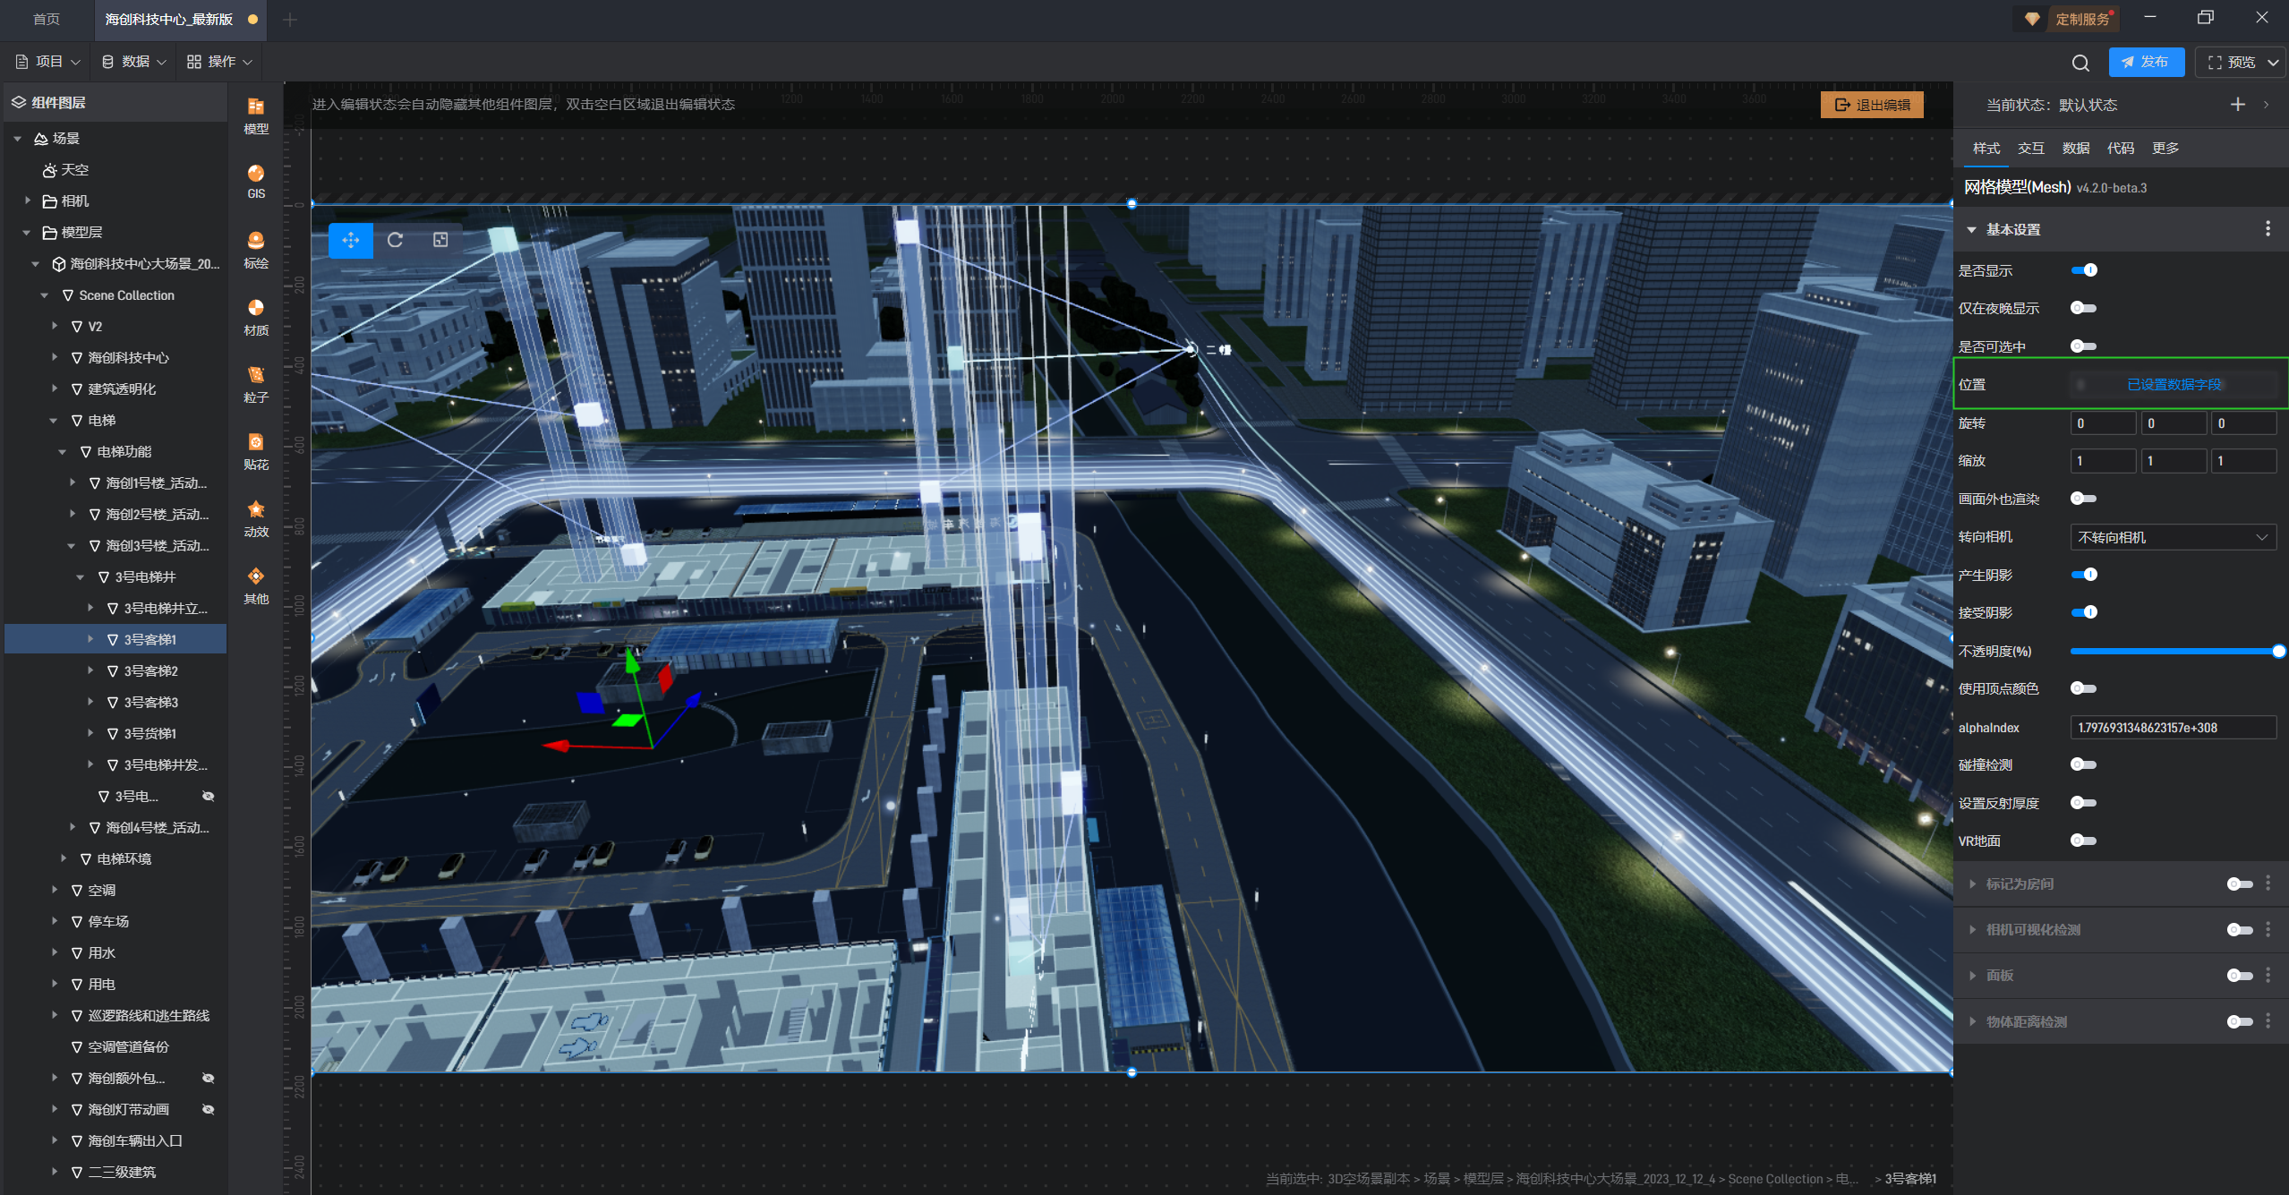Expand the 停车场 tree node
Image resolution: width=2289 pixels, height=1195 pixels.
pos(55,921)
